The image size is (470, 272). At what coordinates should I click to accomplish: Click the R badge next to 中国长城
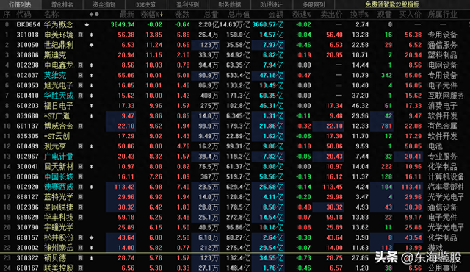(x=80, y=176)
